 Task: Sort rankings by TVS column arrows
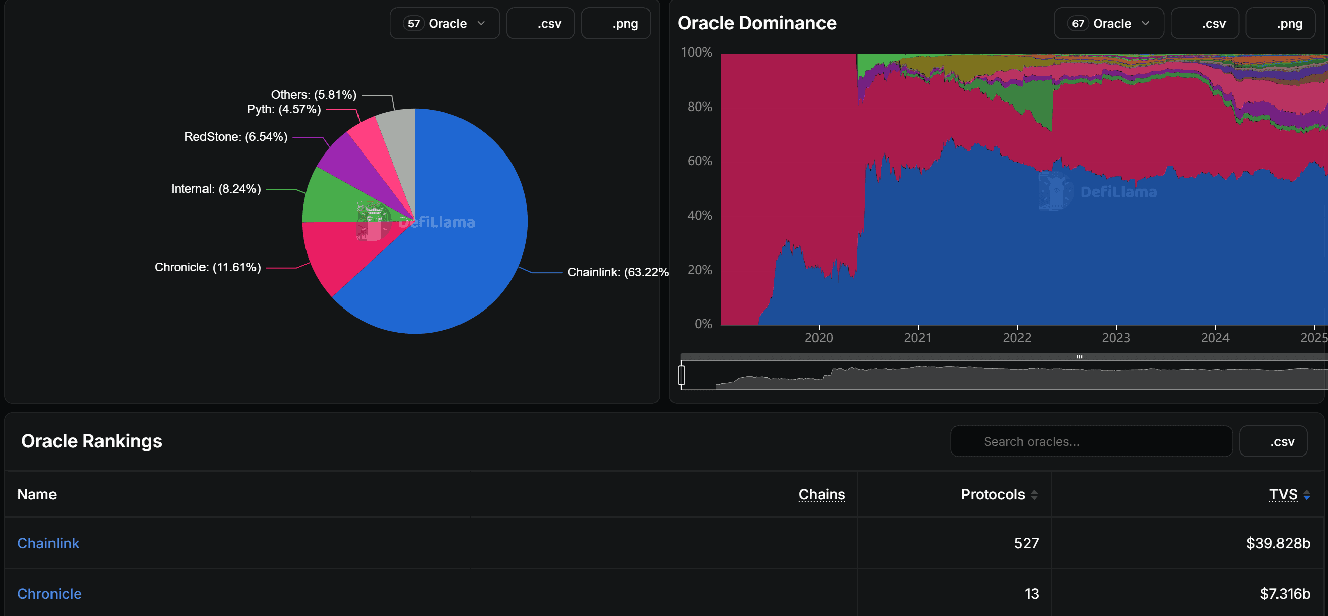coord(1307,495)
